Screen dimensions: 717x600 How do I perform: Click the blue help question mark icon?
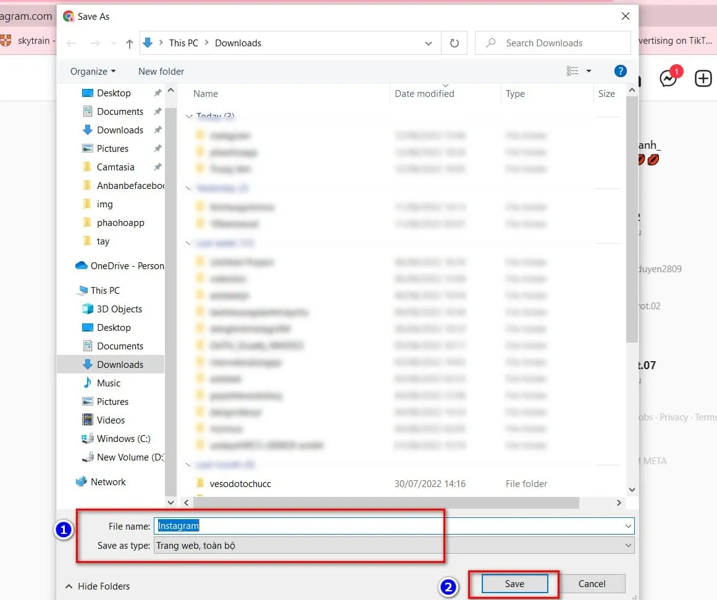[x=620, y=70]
